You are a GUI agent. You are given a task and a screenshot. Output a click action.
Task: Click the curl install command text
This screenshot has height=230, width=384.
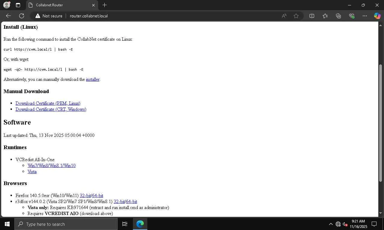click(38, 49)
